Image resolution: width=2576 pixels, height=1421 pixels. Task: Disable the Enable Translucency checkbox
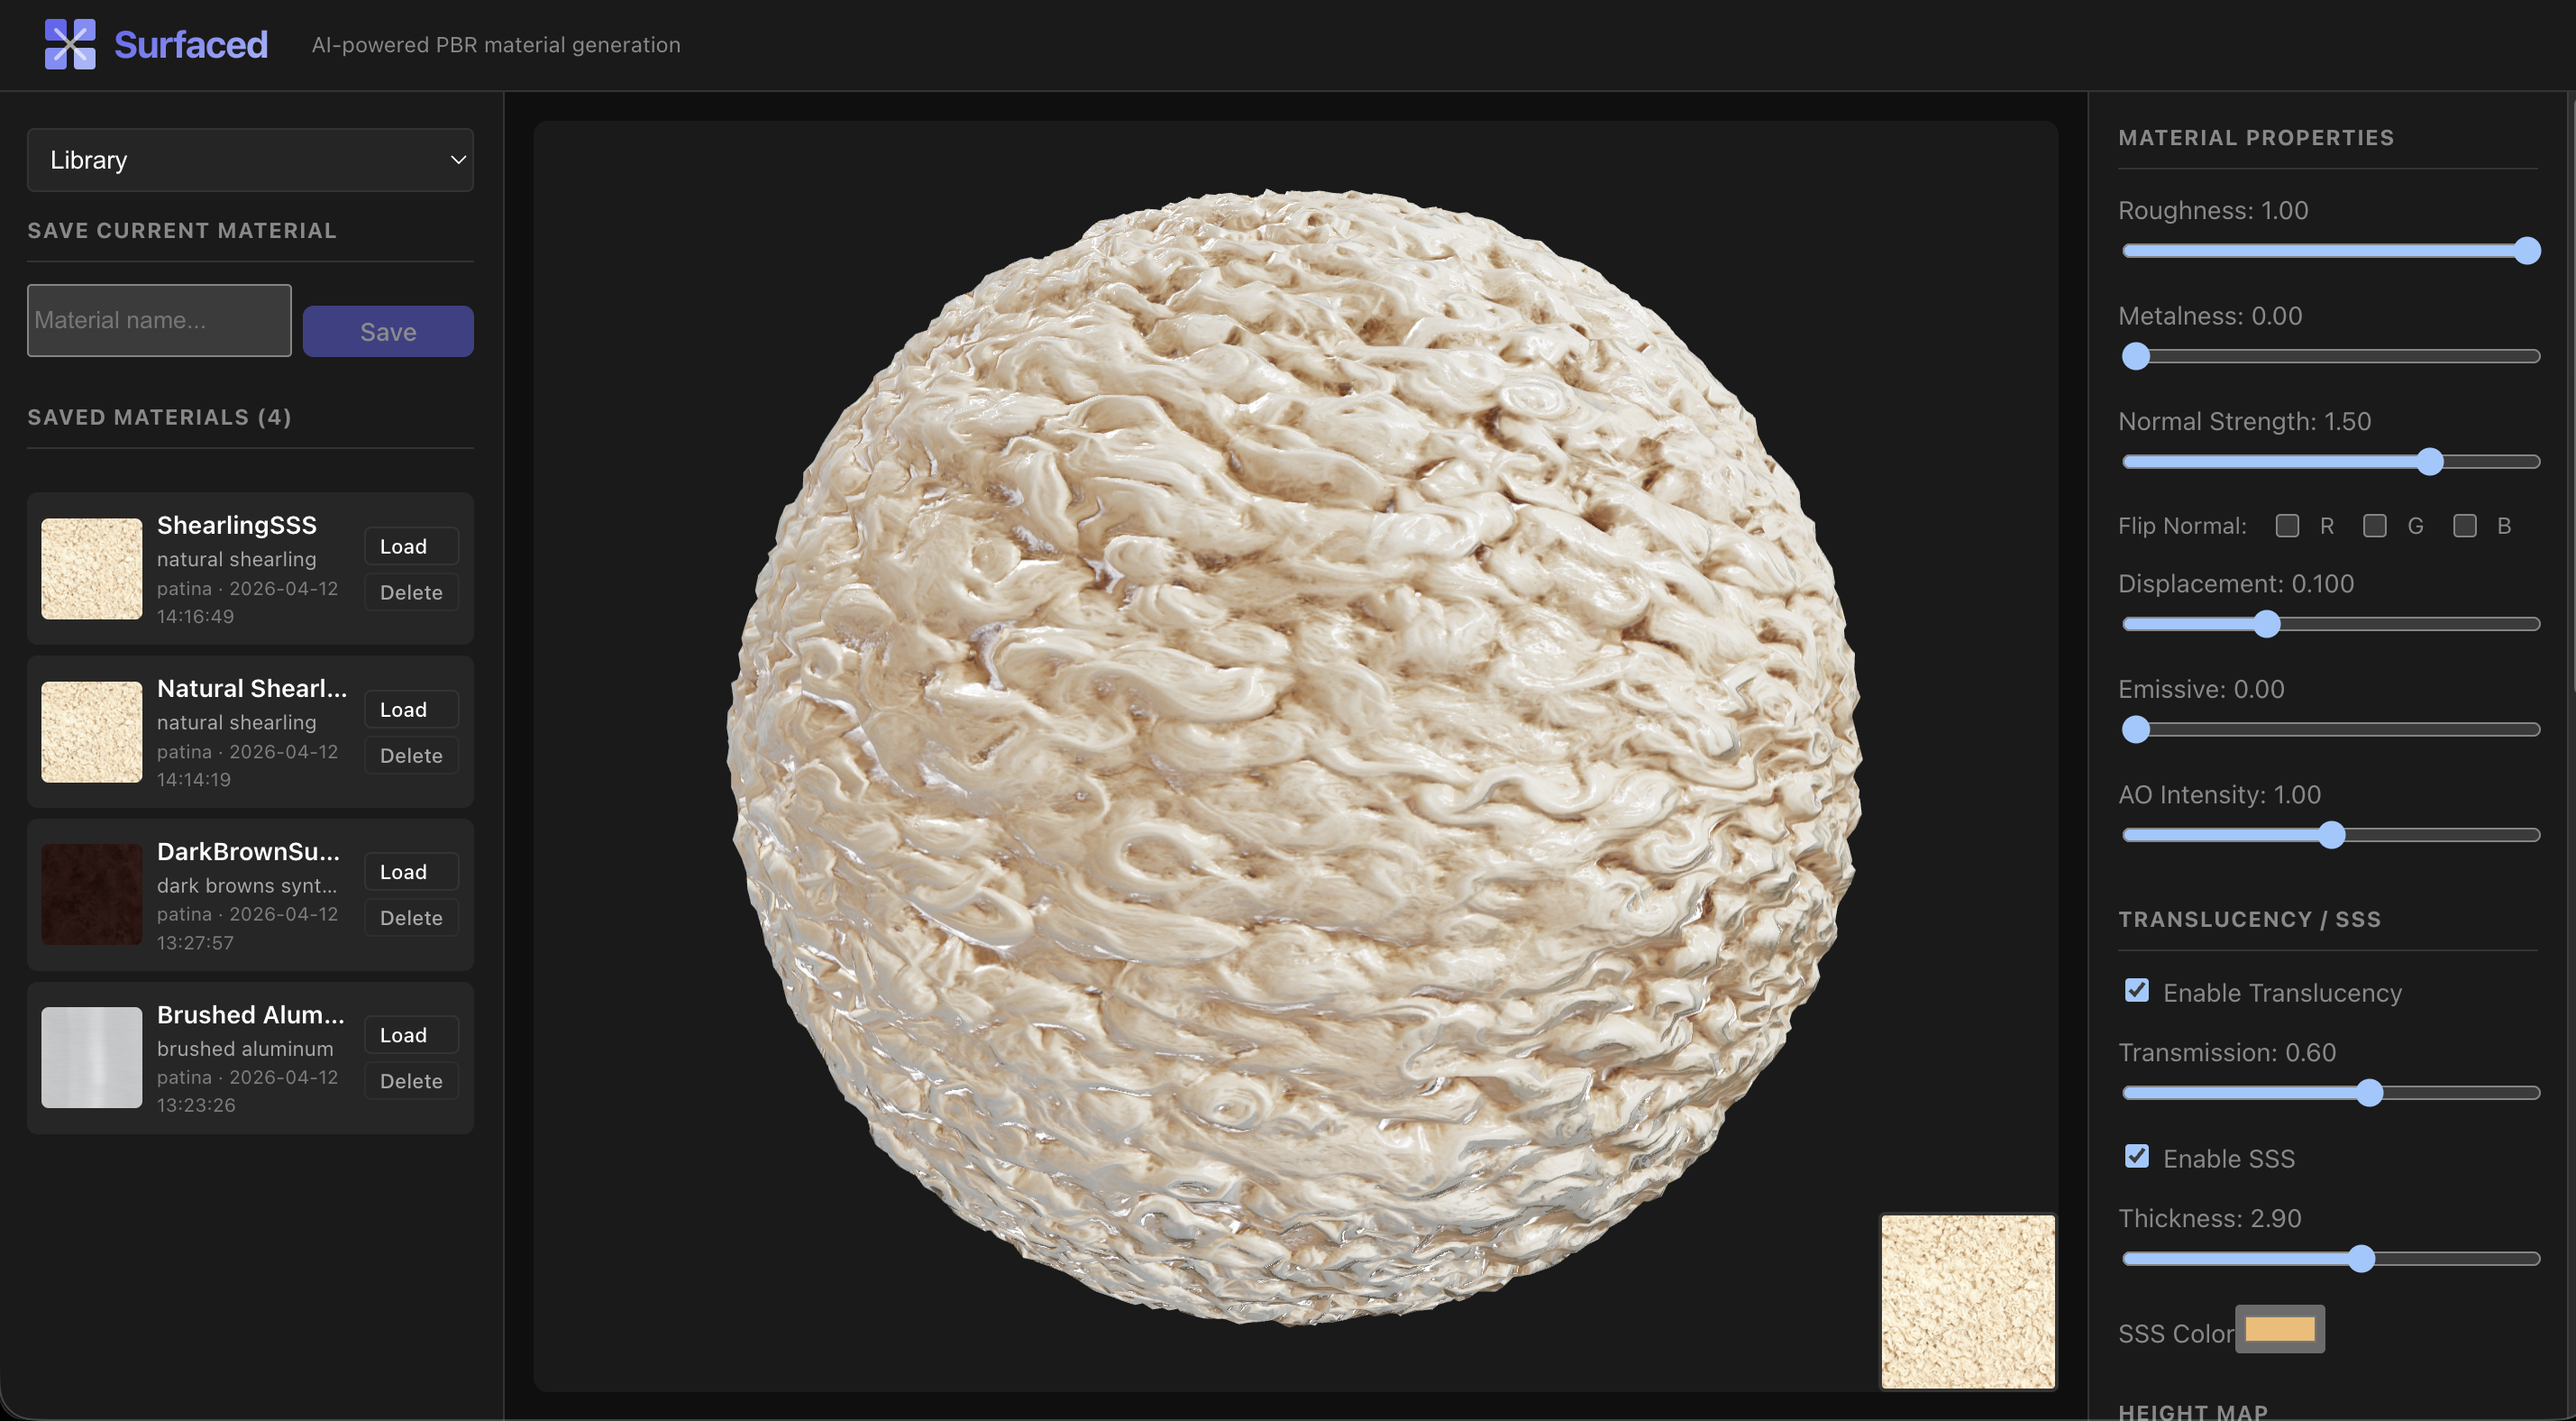coord(2136,991)
